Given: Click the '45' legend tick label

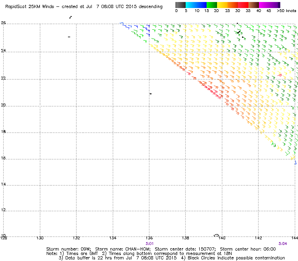Looking at the screenshot, I should 269,11.
